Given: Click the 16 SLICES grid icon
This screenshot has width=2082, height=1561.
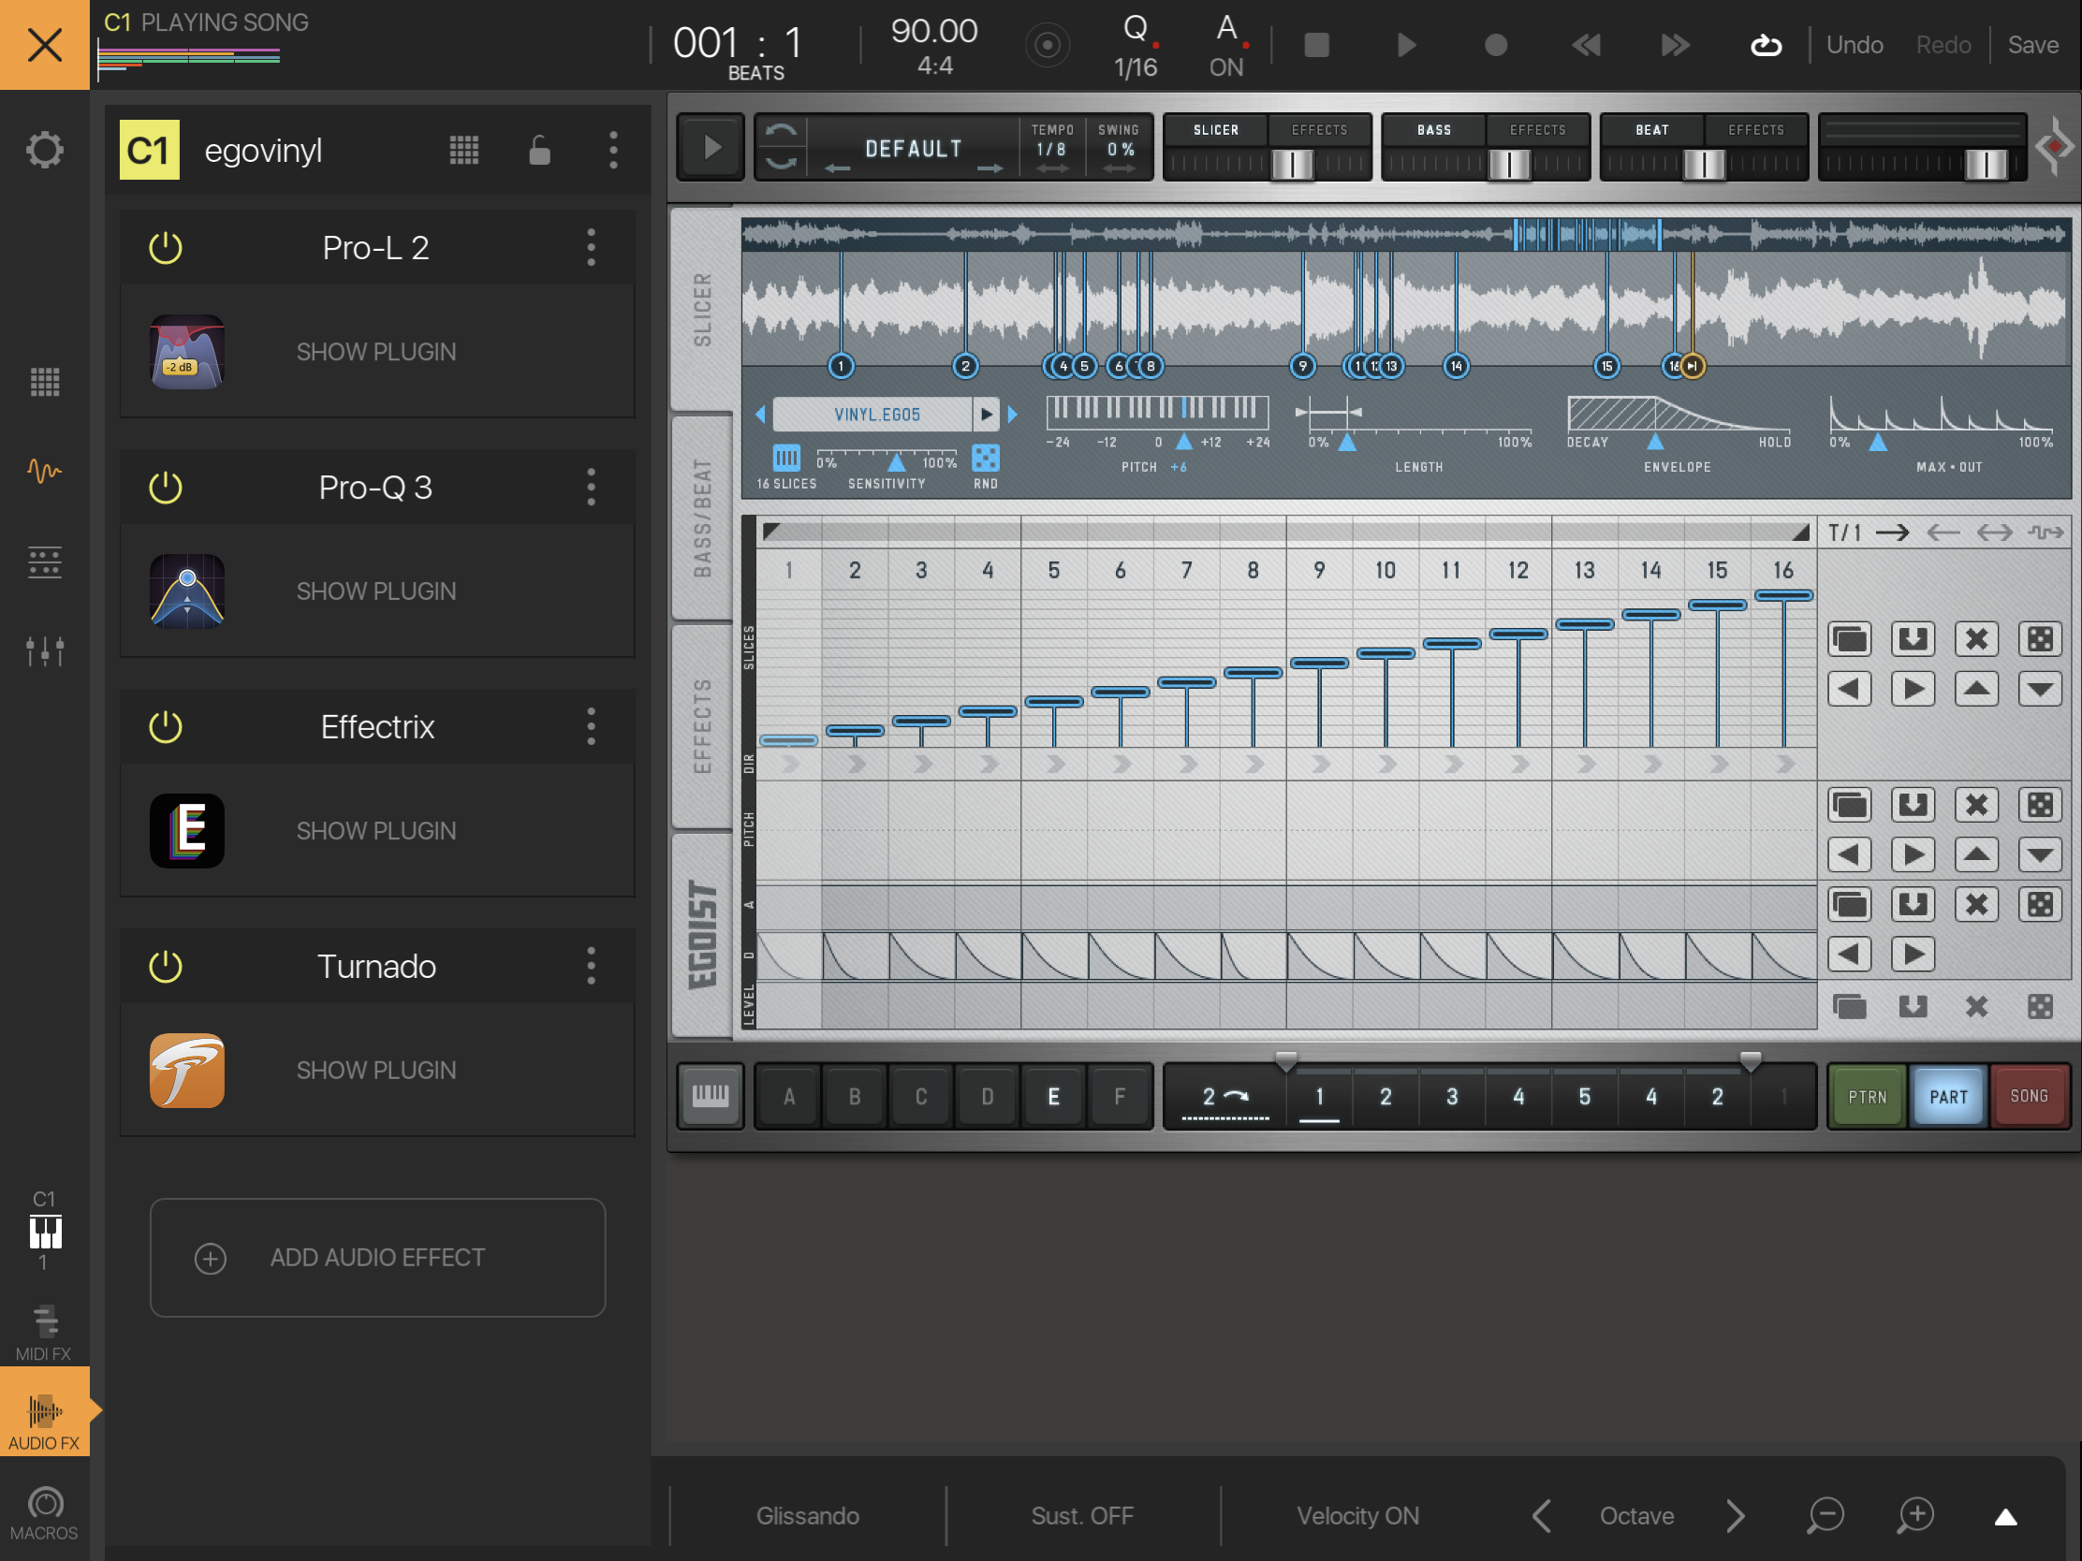Looking at the screenshot, I should [786, 459].
